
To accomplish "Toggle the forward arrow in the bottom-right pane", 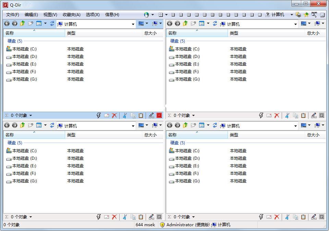I will [177, 125].
